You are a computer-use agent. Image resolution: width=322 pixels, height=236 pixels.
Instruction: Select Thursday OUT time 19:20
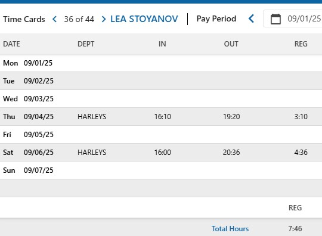(x=231, y=117)
